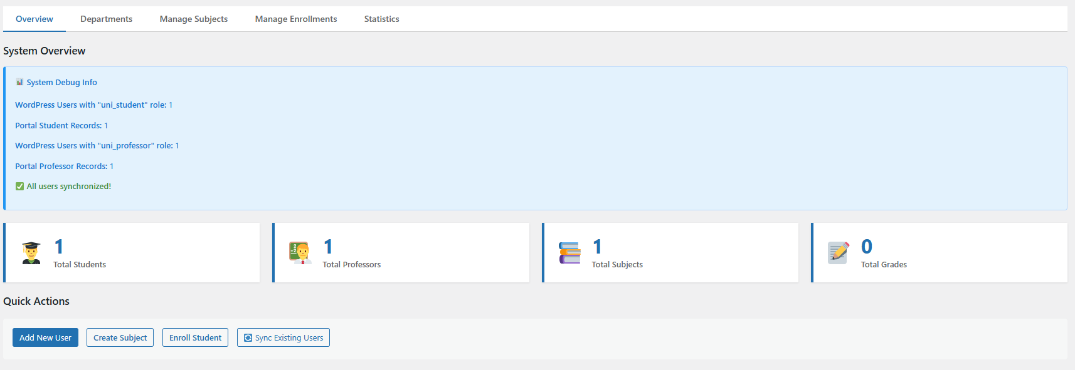This screenshot has width=1075, height=370.
Task: Click the pencil memo grades icon
Action: pos(839,253)
